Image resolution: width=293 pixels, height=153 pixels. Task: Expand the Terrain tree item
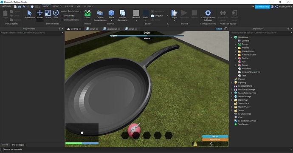coord(235,44)
